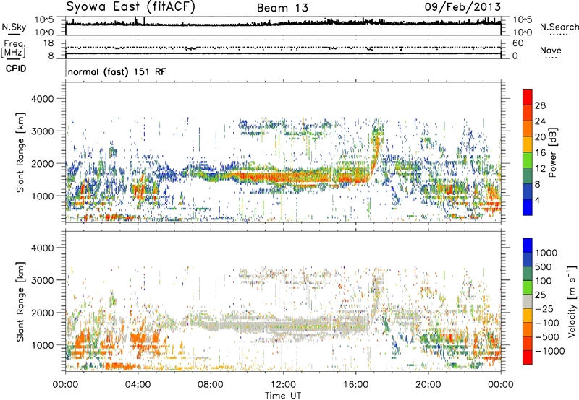Screen dimensions: 579x400
Task: Click the 'Velocity [m s-1]' colorbar label
Action: coord(572,301)
